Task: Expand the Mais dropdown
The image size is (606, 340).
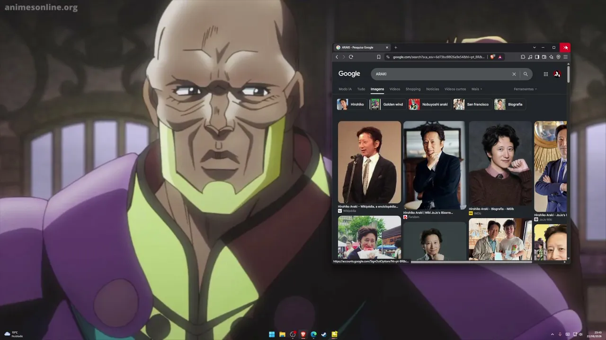Action: 477,89
